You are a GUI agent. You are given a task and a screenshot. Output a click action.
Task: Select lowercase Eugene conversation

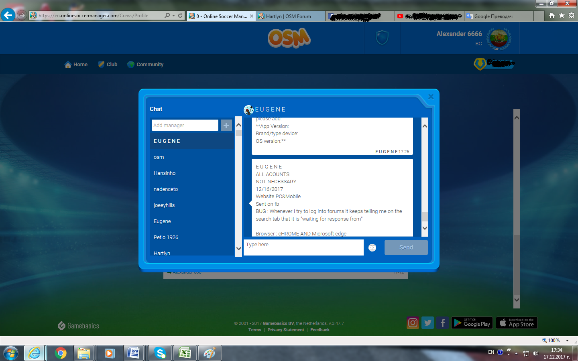pyautogui.click(x=192, y=221)
